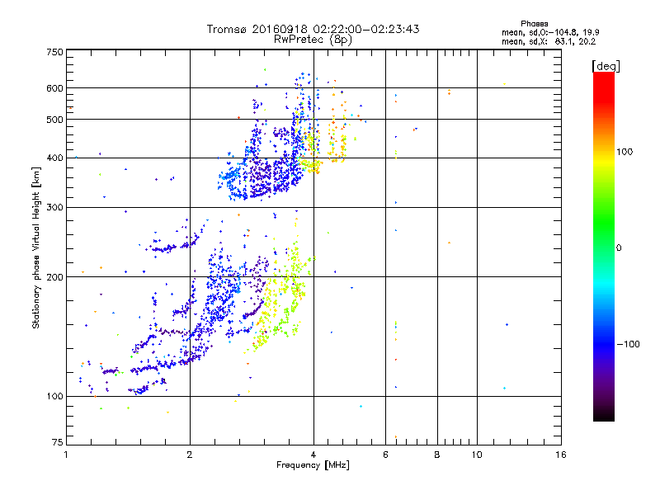Click the colorbar tick label '0'
This screenshot has height=495, width=660.
tap(619, 248)
